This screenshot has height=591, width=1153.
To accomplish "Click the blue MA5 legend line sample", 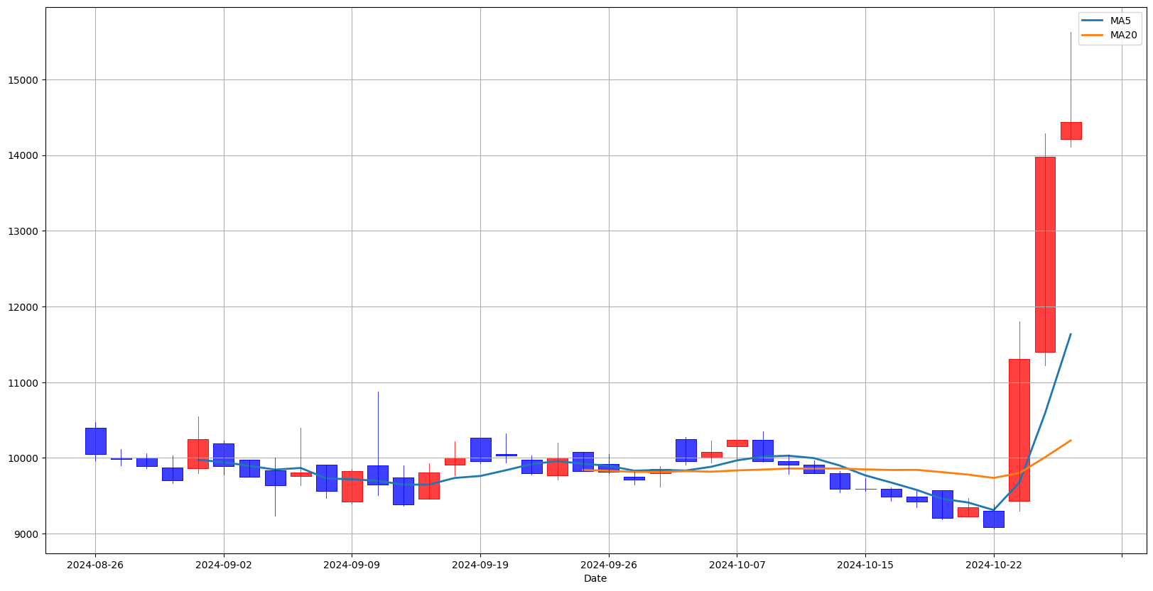I will coord(1093,21).
